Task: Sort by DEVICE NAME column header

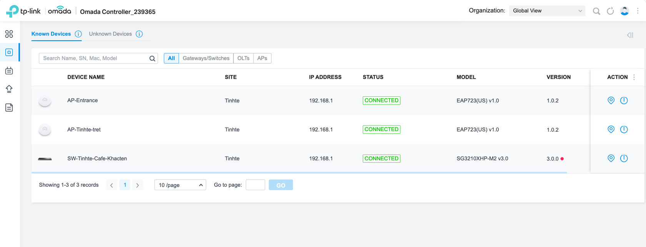Action: pyautogui.click(x=86, y=77)
